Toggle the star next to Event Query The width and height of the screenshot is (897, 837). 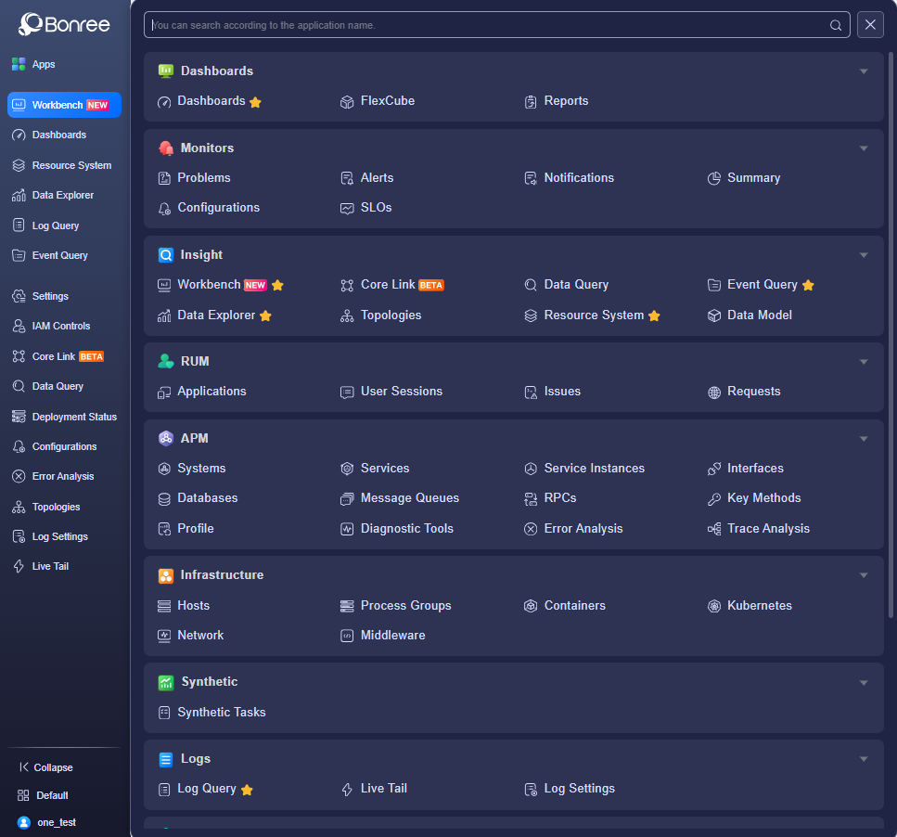[x=808, y=285]
